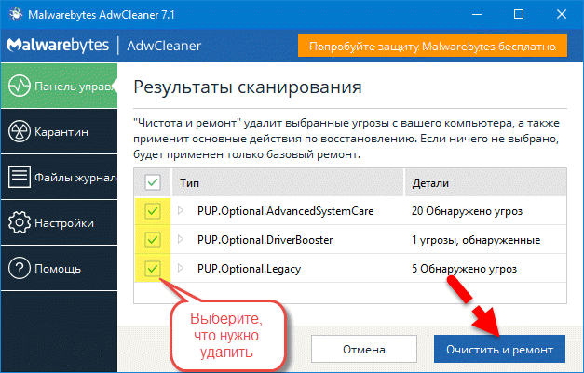
Task: Open the Помощь section
Action: pos(59,268)
